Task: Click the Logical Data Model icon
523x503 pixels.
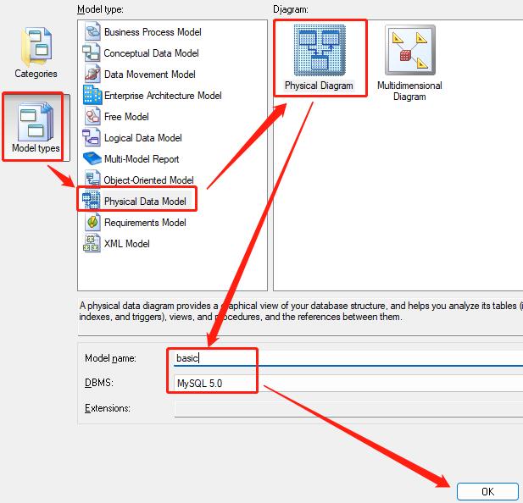Action: pyautogui.click(x=92, y=137)
